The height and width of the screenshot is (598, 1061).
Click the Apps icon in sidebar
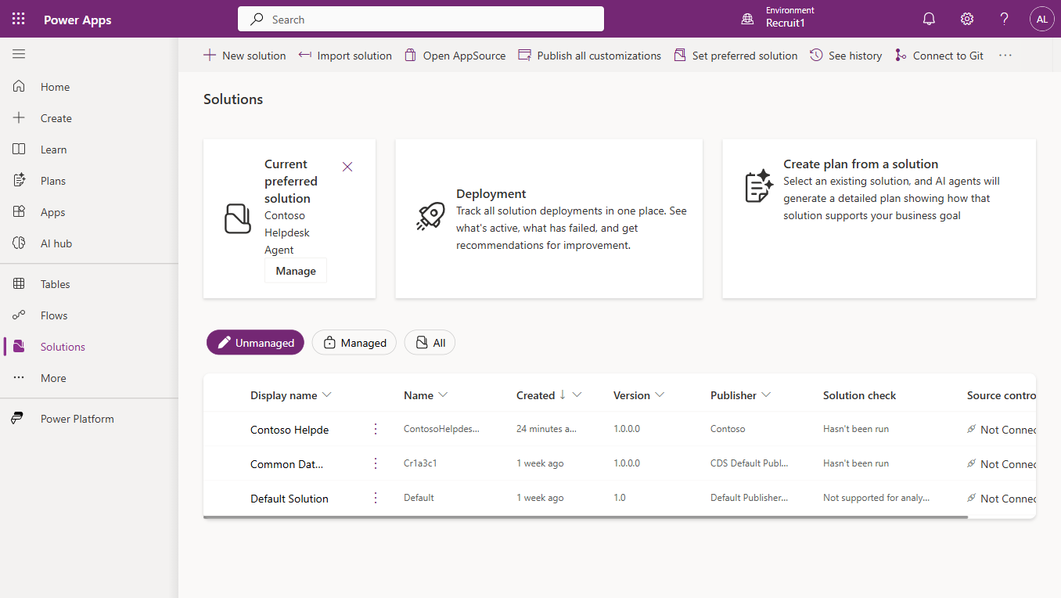[x=20, y=212]
